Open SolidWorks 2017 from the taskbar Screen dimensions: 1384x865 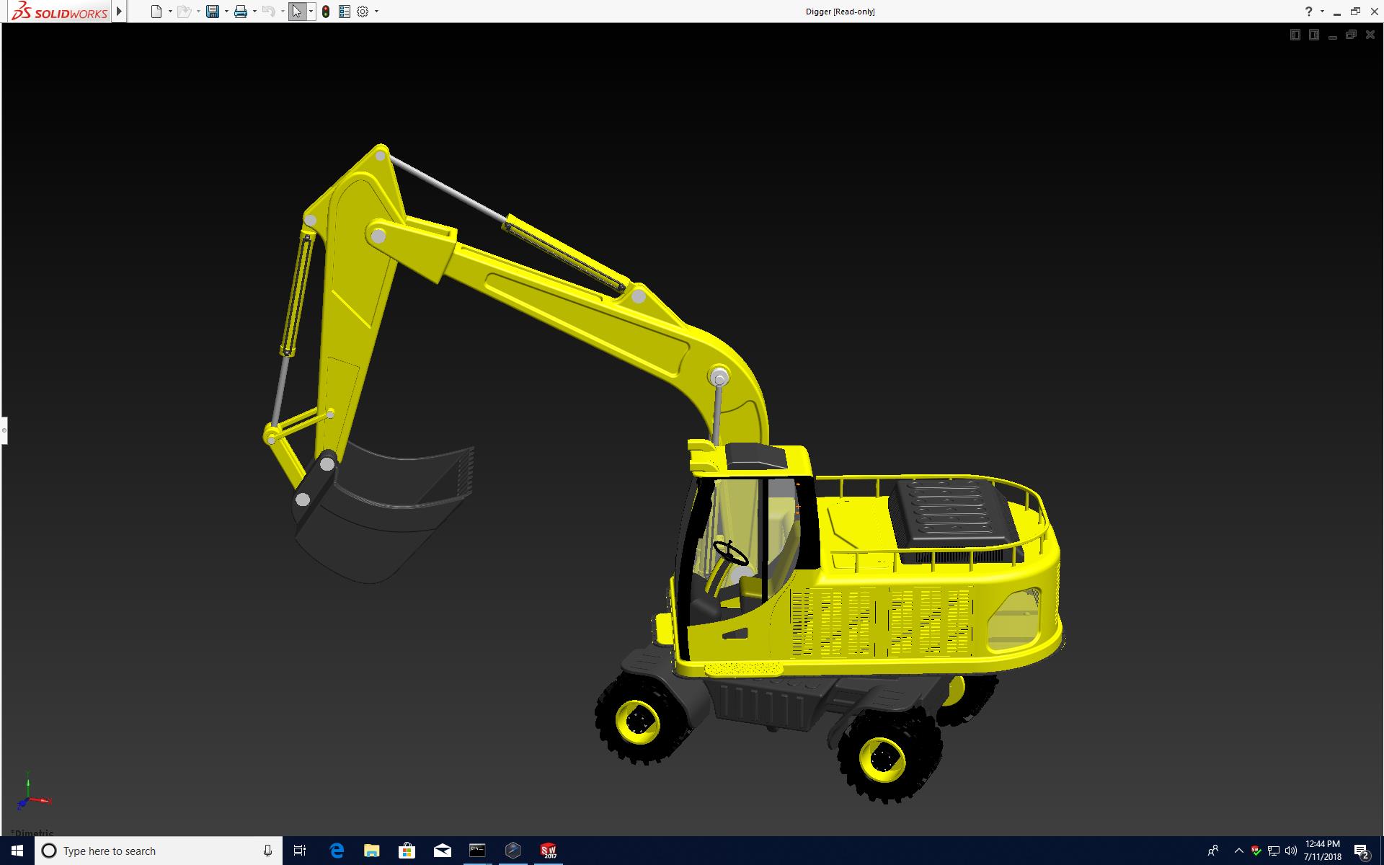pos(549,851)
